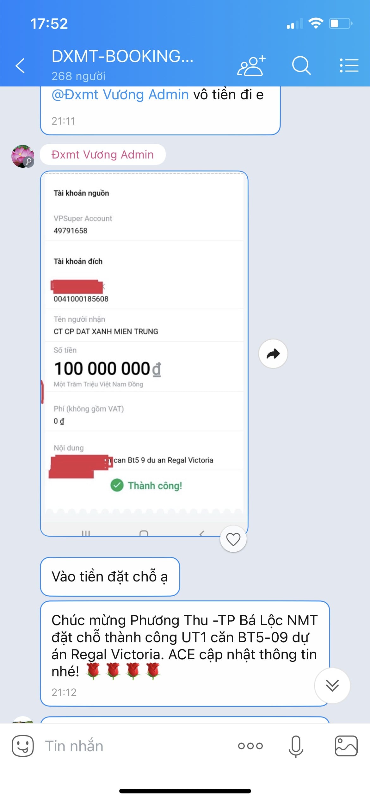The image size is (370, 801).
Task: Select the Chúc mừng Phương Thu message
Action: click(185, 653)
